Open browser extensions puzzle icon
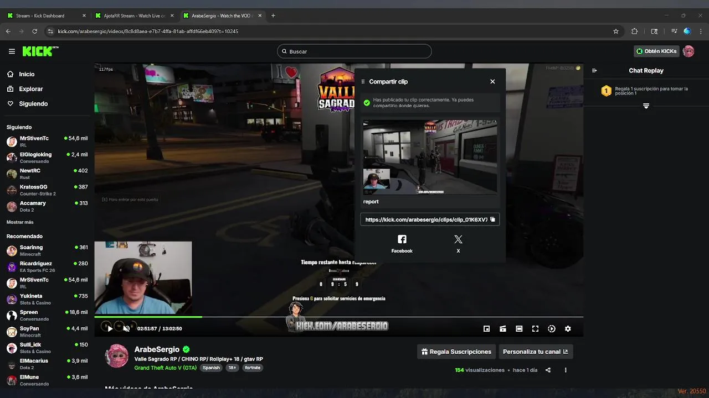This screenshot has width=709, height=398. [x=635, y=32]
